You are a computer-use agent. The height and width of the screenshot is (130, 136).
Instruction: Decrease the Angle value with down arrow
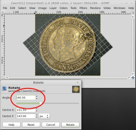(x=36, y=99)
